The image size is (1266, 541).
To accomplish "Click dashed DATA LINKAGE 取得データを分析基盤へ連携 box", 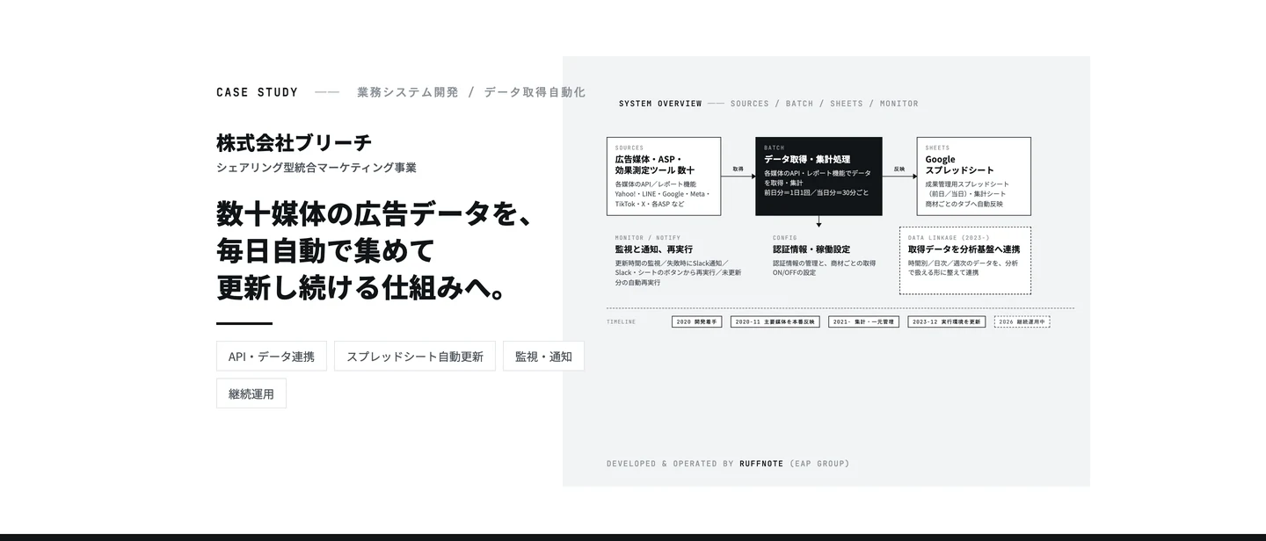I will pos(965,261).
